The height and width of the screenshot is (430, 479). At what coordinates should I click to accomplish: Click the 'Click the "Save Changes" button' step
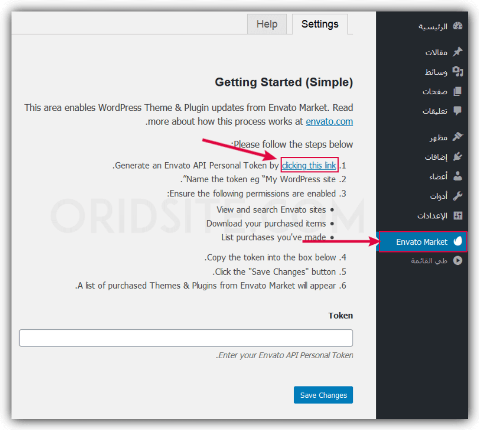(x=274, y=272)
